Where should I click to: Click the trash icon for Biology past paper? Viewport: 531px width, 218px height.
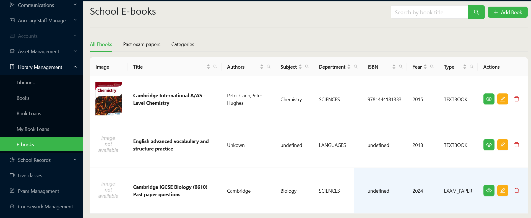coord(516,191)
